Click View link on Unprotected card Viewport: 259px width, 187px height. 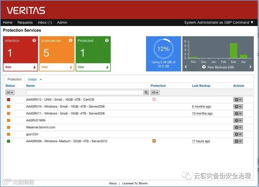44,67
